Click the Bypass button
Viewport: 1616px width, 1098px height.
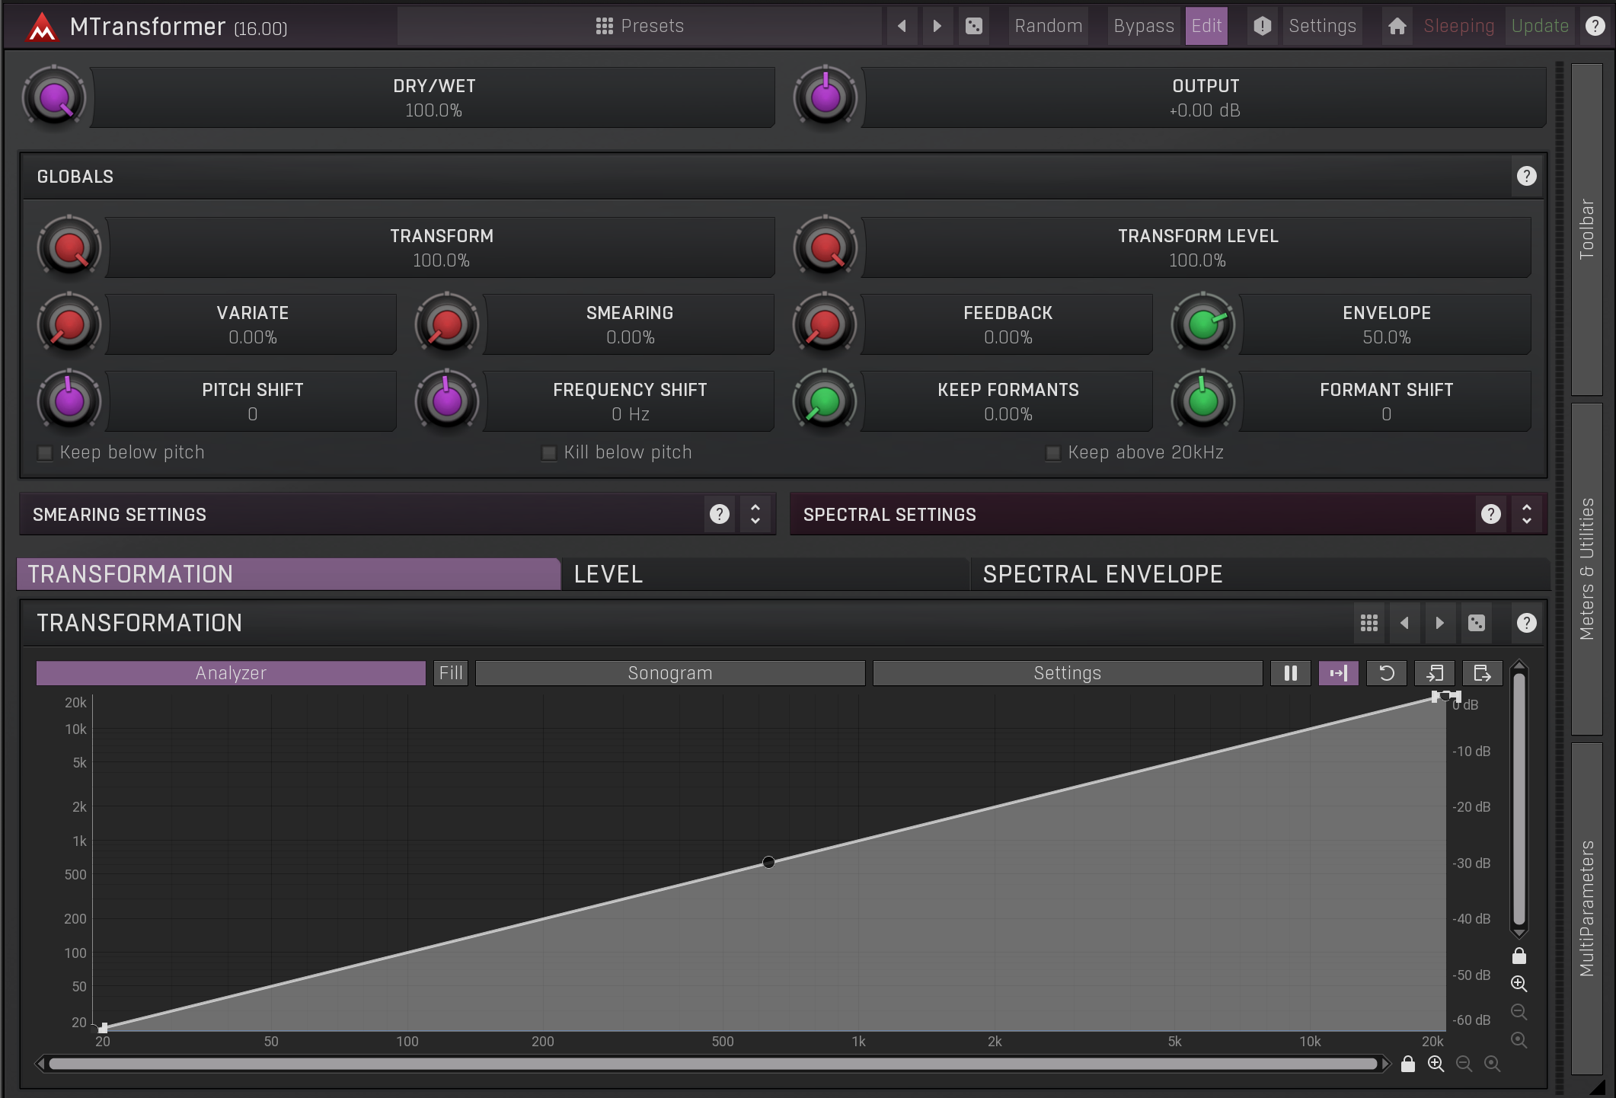pos(1143,26)
